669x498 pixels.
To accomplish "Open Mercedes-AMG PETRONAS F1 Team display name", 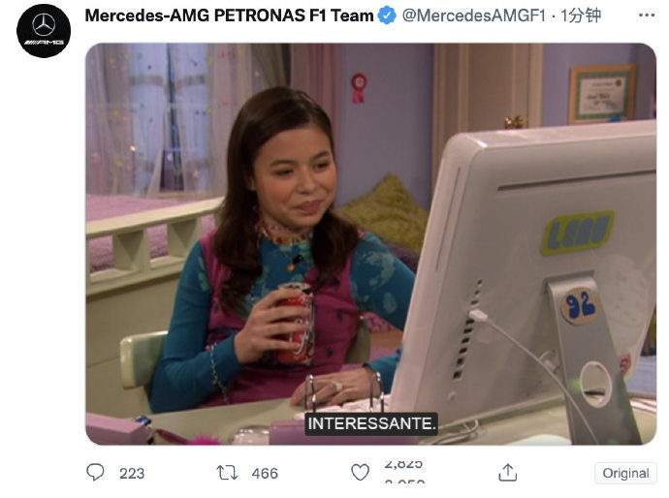I will pyautogui.click(x=229, y=16).
